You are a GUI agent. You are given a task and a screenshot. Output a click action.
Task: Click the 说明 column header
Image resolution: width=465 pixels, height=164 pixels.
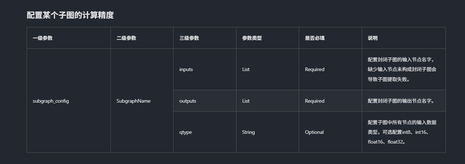tap(373, 38)
